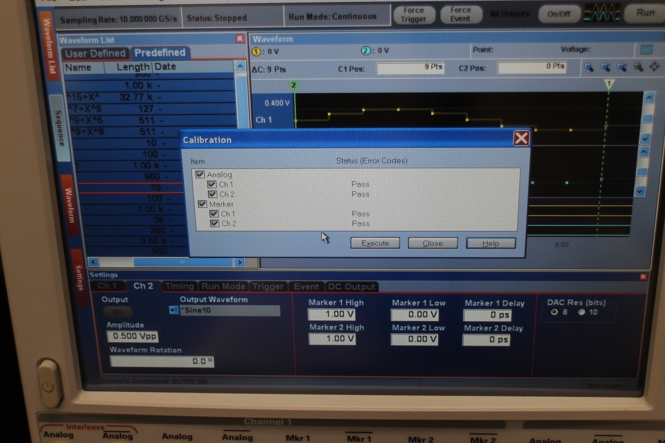Toggle the Ch 2 checkbox under Analog

click(x=213, y=194)
